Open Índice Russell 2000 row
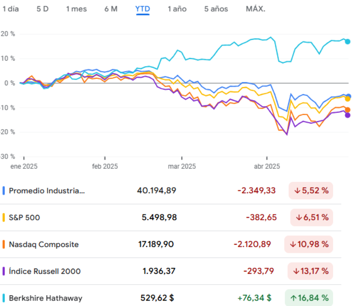The height and width of the screenshot is (306, 354). click(45, 271)
